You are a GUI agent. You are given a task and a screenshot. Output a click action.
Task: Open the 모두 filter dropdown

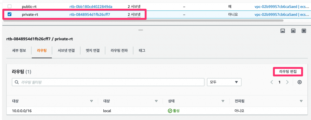[224, 82]
